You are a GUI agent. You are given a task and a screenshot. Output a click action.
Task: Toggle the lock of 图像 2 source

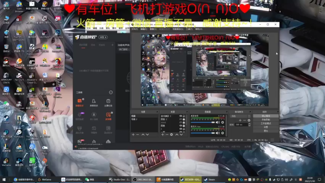pos(184,119)
